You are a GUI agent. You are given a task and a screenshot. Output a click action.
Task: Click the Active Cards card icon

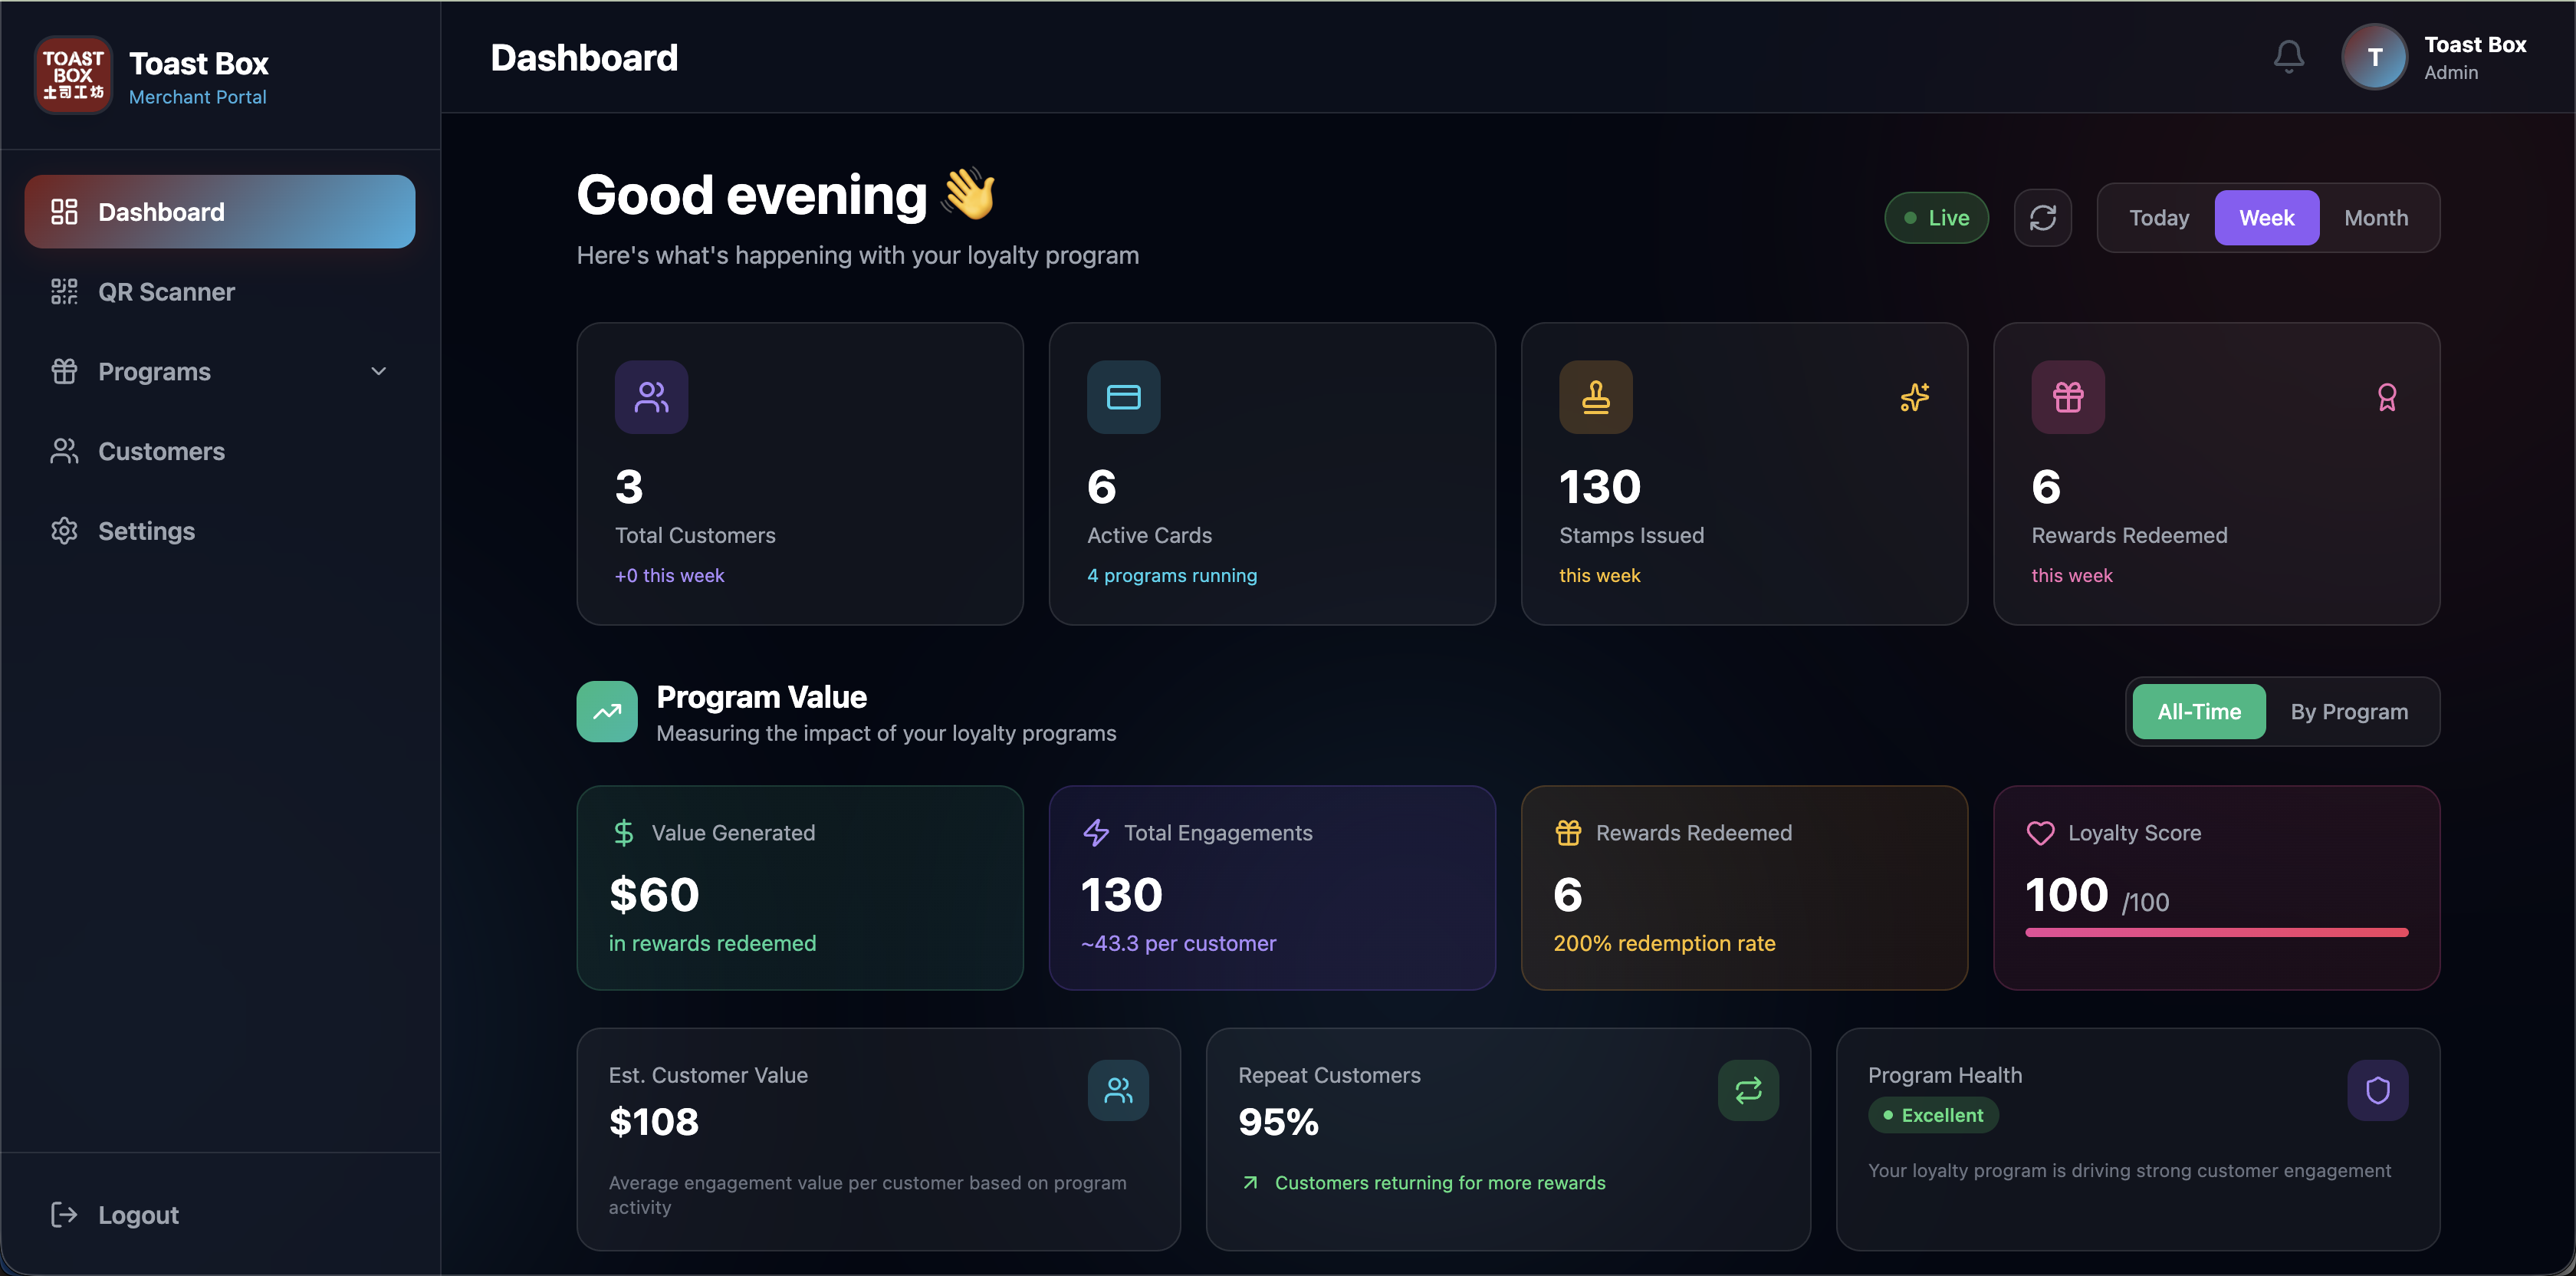coord(1123,397)
